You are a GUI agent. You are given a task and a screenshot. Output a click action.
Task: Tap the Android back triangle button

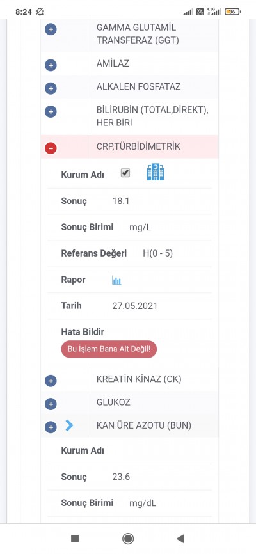[180, 539]
